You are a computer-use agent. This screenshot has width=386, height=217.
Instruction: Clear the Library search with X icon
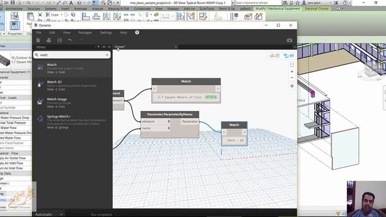coord(107,55)
